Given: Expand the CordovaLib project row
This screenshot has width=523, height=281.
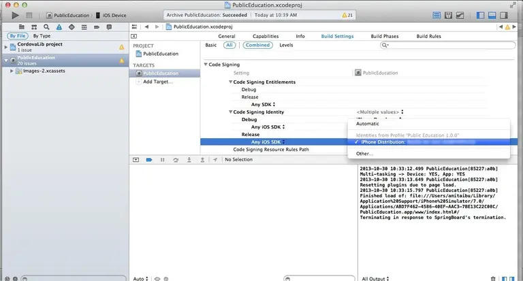Looking at the screenshot, I should pyautogui.click(x=5, y=47).
